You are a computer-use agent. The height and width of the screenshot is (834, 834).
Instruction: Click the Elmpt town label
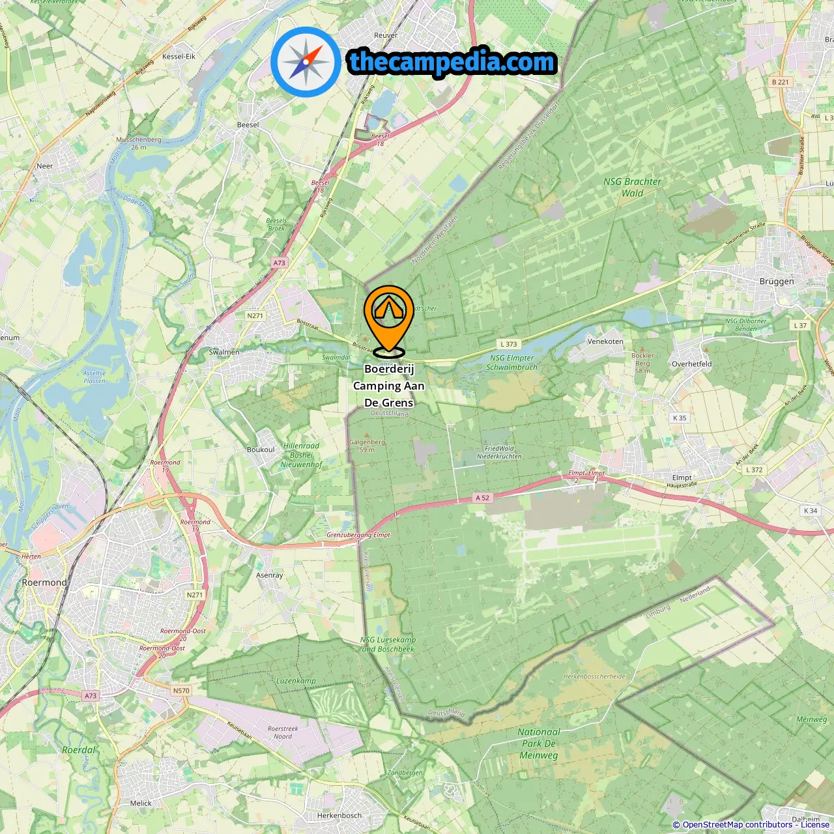point(682,478)
